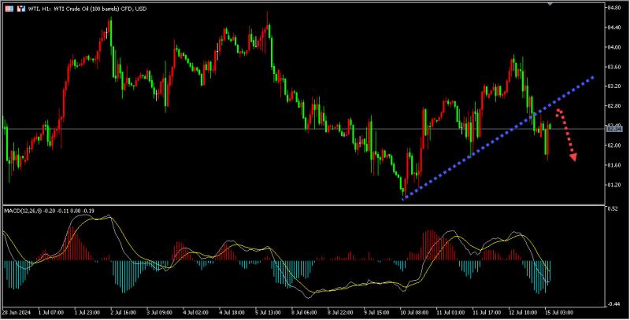
Task: Click the 81.20 price axis label
Action: pyautogui.click(x=613, y=185)
